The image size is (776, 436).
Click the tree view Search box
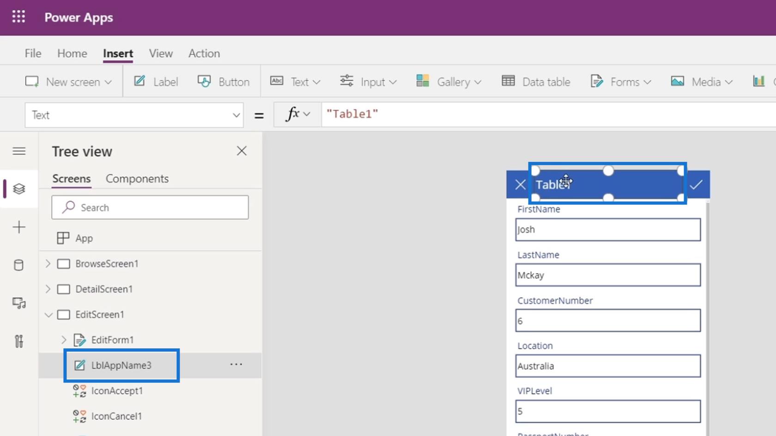pos(150,208)
